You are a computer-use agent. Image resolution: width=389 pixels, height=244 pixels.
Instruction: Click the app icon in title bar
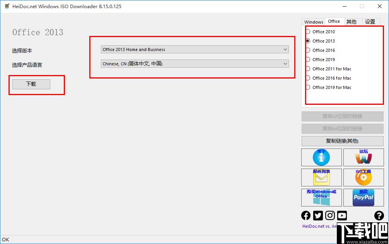point(7,6)
